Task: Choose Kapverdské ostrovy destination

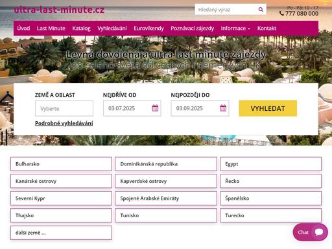Action: point(166,181)
